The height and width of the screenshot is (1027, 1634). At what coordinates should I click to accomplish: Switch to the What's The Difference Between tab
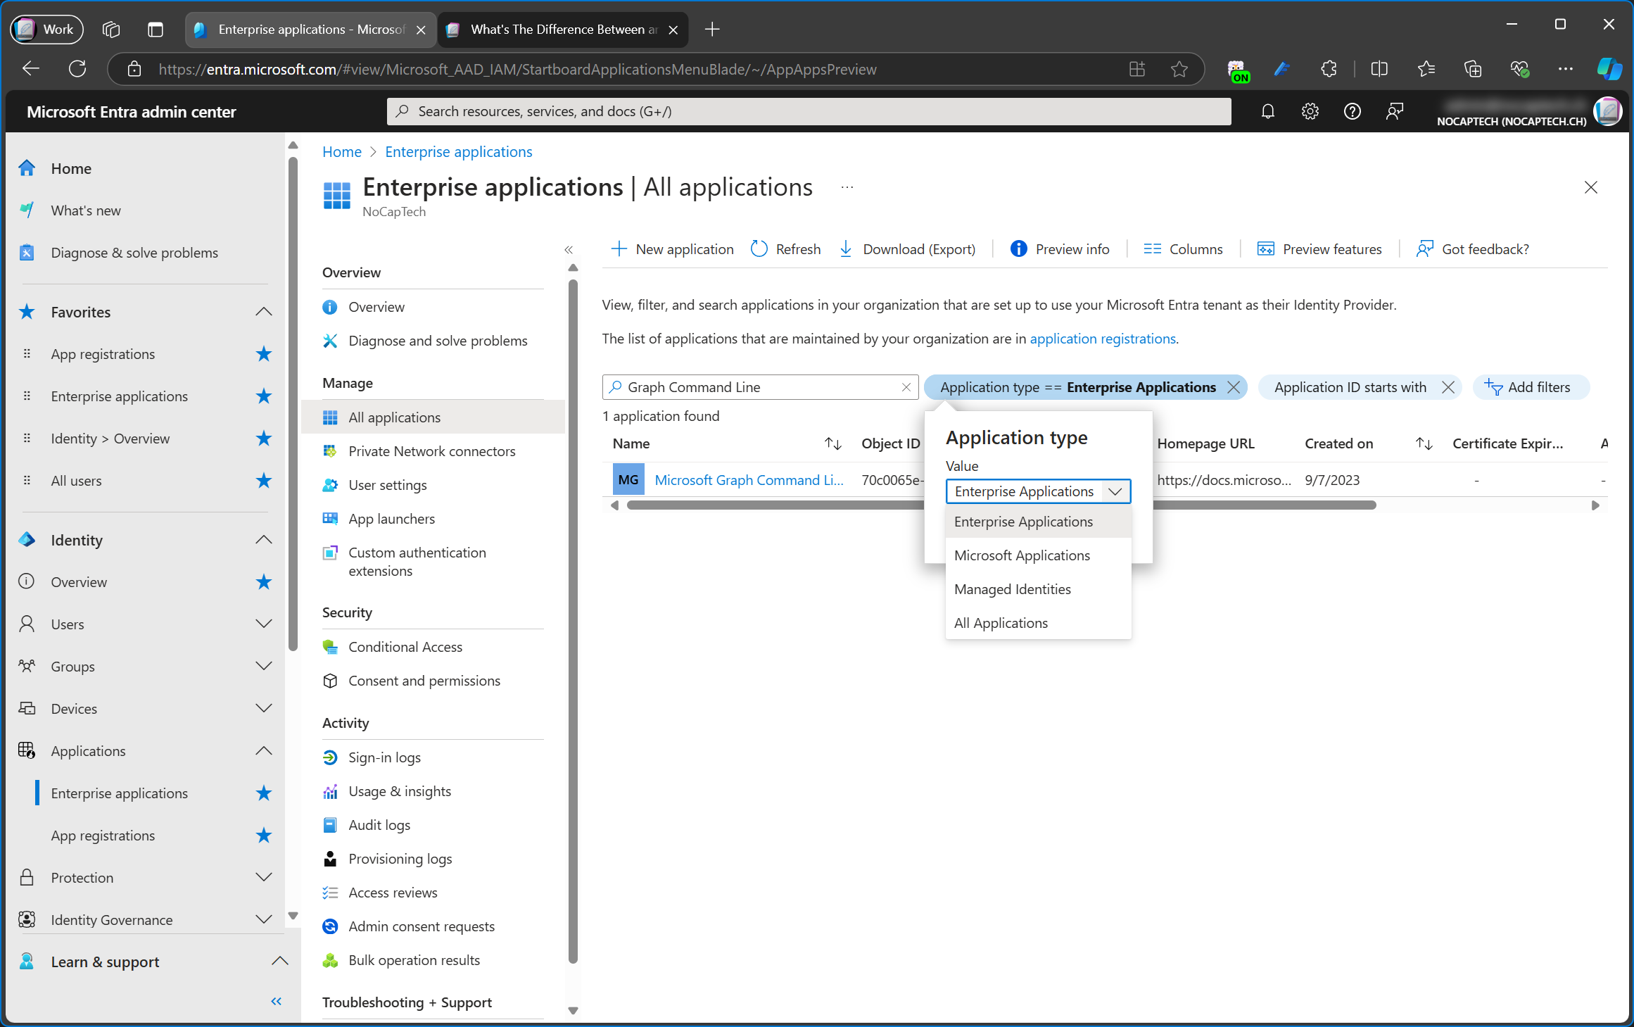(563, 30)
